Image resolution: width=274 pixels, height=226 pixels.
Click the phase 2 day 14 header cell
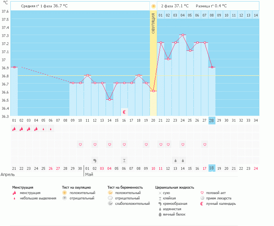pos(256,15)
